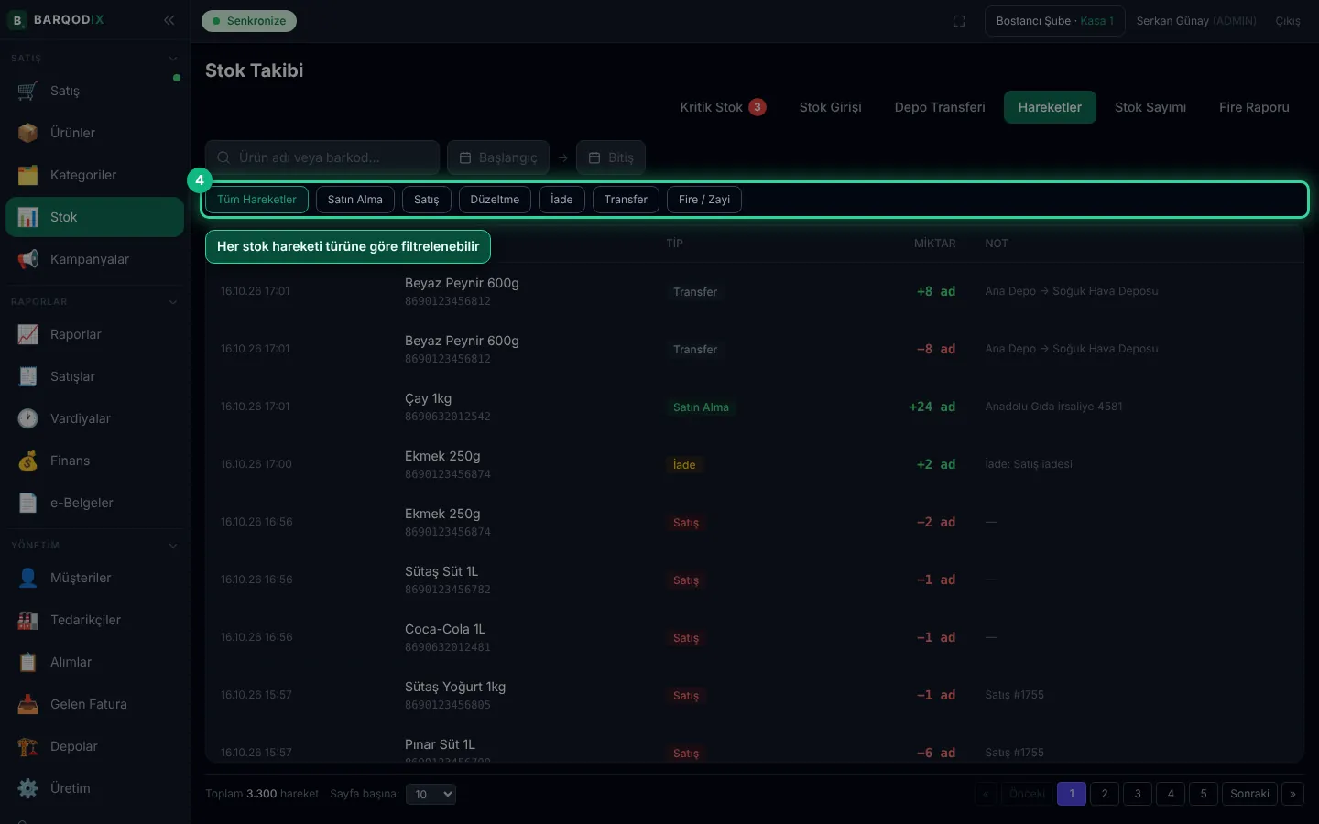Open the Gelen Fatura inbox icon
This screenshot has height=824, width=1319.
[x=27, y=704]
